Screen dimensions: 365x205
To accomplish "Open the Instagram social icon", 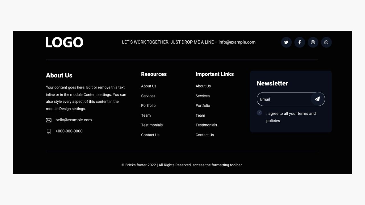I will pyautogui.click(x=313, y=42).
